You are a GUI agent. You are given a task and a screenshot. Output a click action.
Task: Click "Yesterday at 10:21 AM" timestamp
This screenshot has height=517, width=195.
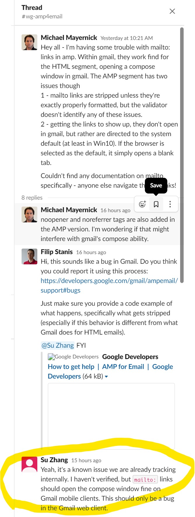(x=127, y=38)
